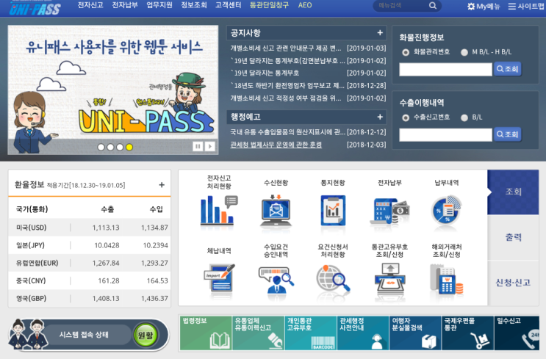Open notice 개별소비세 신고 적정성 여부 점검
546x359 pixels.
pos(286,98)
